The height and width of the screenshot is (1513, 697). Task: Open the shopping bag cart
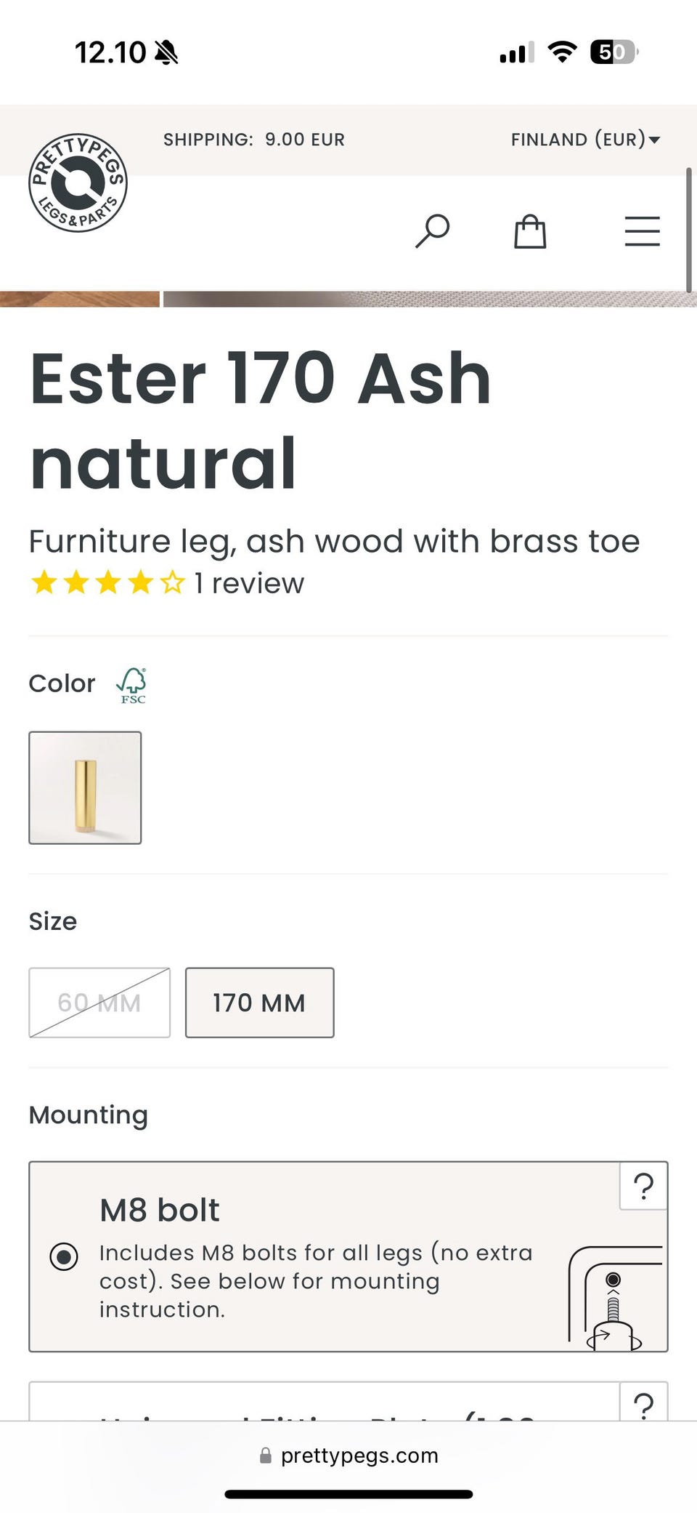coord(530,232)
